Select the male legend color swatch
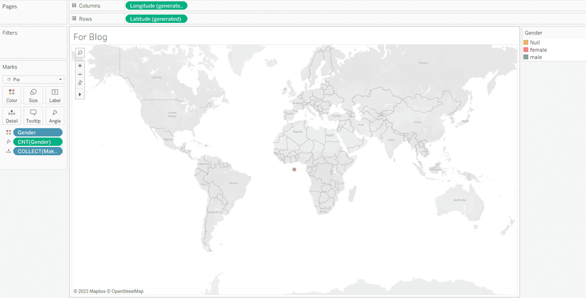586x298 pixels. [526, 57]
